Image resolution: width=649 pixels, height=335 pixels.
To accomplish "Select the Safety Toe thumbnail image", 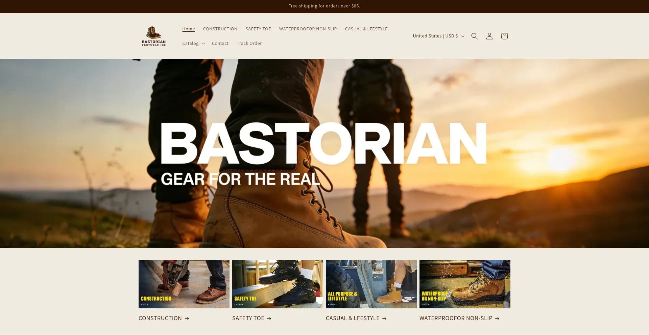I will pyautogui.click(x=278, y=284).
